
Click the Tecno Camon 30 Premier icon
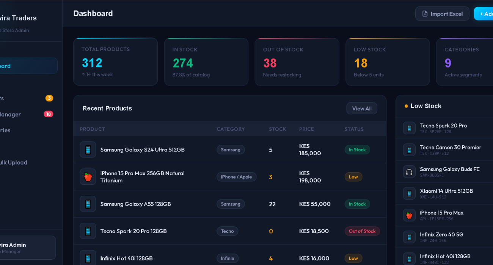[409, 150]
